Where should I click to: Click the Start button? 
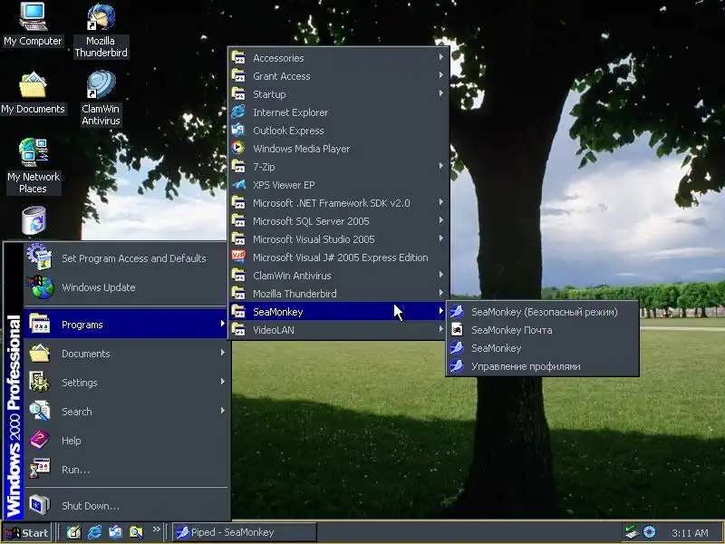point(27,532)
